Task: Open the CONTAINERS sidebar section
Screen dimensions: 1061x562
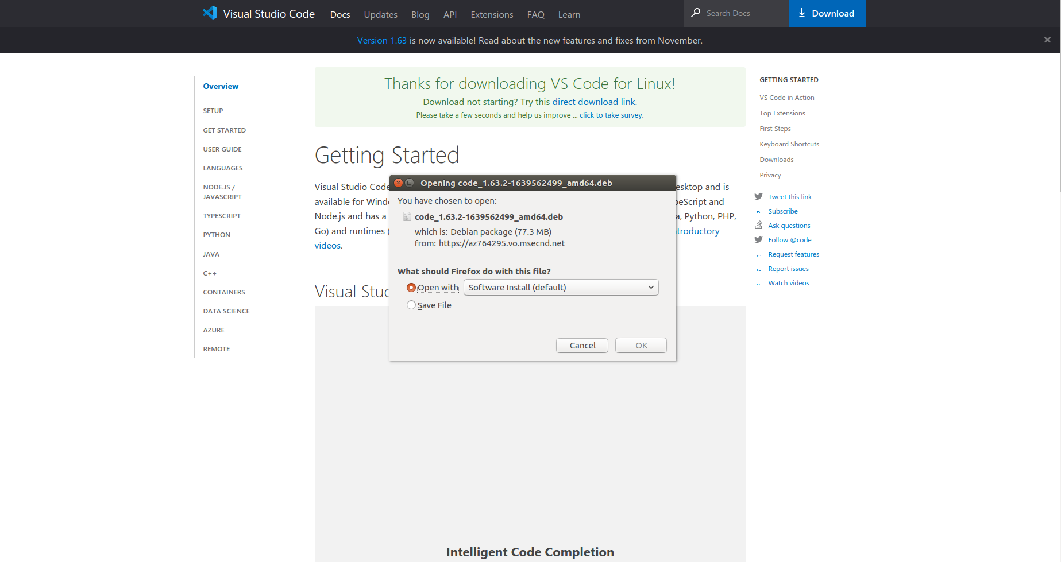Action: (223, 292)
